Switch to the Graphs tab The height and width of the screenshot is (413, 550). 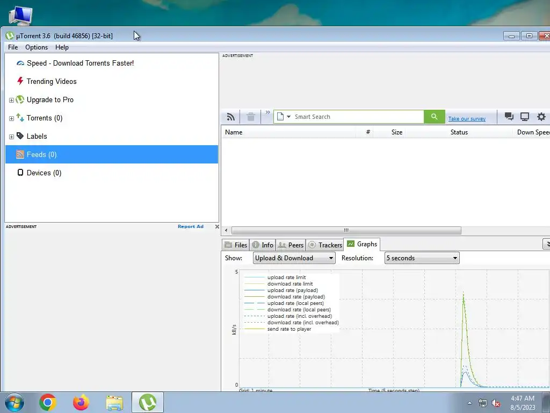coord(361,244)
